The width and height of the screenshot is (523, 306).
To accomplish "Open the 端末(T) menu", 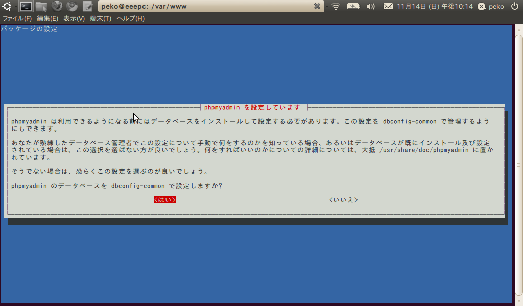I will click(x=101, y=19).
